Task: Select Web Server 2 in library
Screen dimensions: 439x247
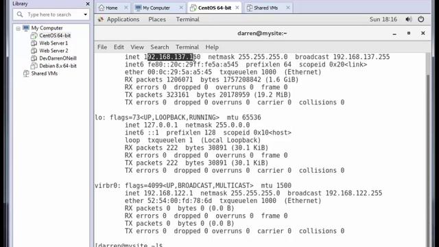Action: pyautogui.click(x=54, y=51)
